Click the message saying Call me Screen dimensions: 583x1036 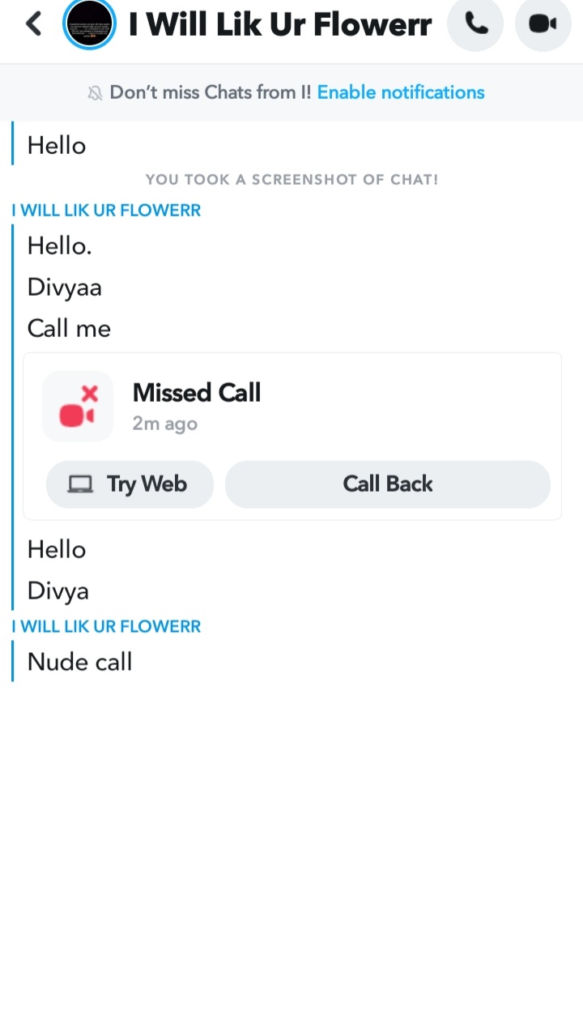(x=69, y=328)
